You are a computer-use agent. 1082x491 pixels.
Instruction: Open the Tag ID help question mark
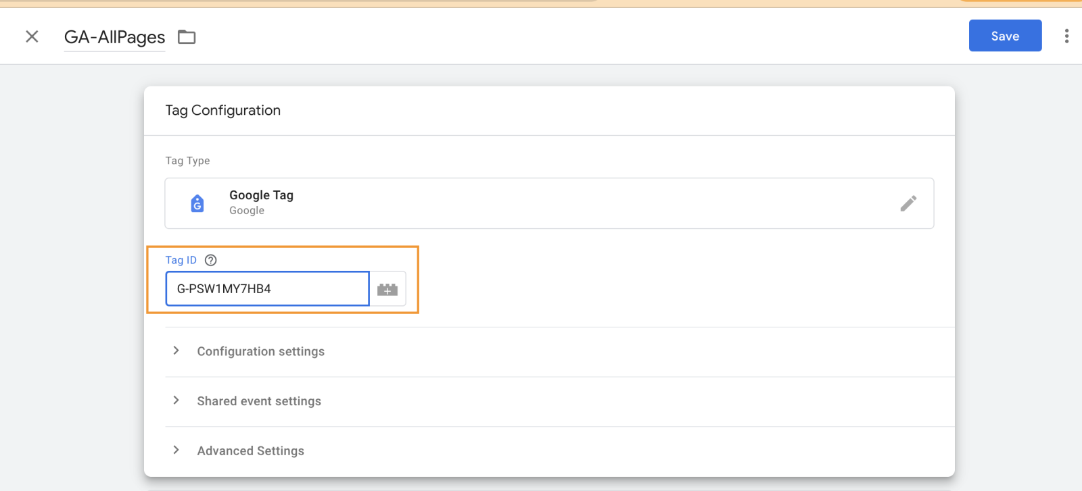click(211, 260)
